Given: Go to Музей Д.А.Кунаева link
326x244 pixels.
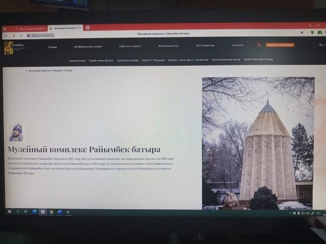Looking at the screenshot, I should point(128,60).
